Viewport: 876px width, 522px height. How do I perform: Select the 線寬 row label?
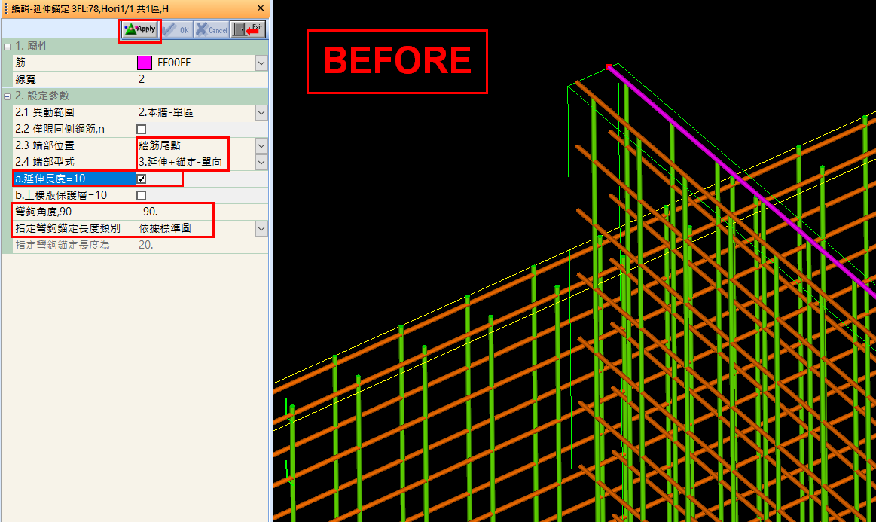click(x=26, y=79)
